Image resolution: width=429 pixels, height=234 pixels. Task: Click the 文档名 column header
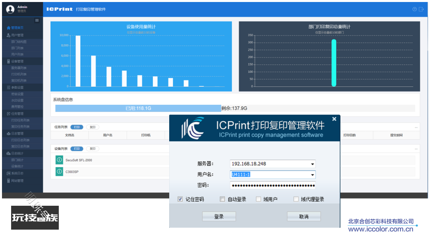click(x=70, y=135)
